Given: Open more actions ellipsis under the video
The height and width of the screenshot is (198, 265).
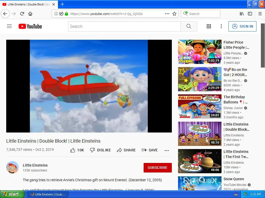Looking at the screenshot, I should pyautogui.click(x=166, y=151).
